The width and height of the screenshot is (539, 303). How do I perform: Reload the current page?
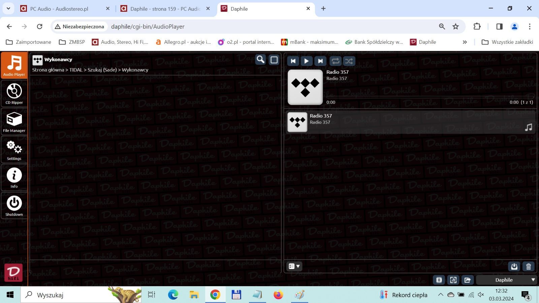coord(39,26)
